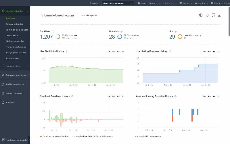Set Live Backlinks History to 3m
The width and height of the screenshot is (230, 144).
pos(114,52)
